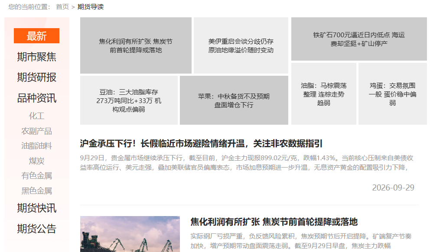430x252 pixels.
Task: Open the 豆油：三大油脂库存 tile
Action: [x=129, y=100]
